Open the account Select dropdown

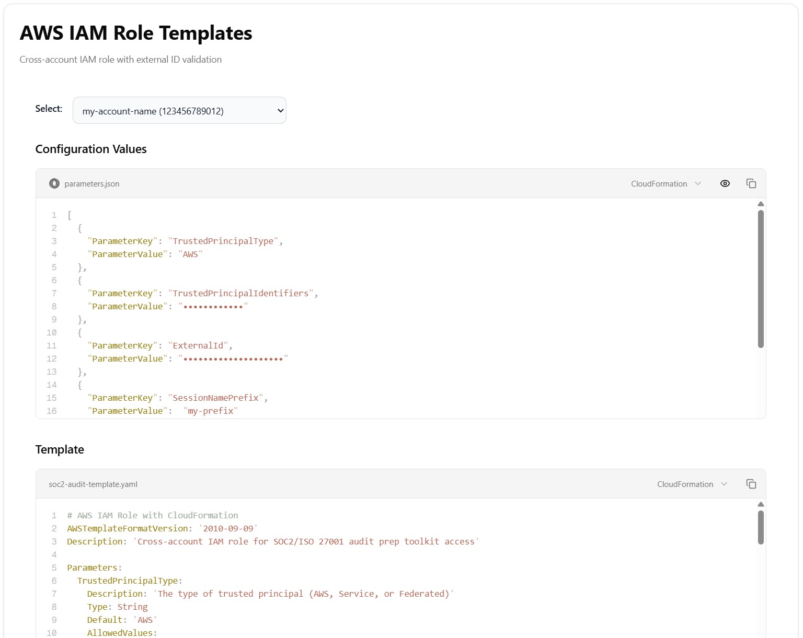[179, 111]
